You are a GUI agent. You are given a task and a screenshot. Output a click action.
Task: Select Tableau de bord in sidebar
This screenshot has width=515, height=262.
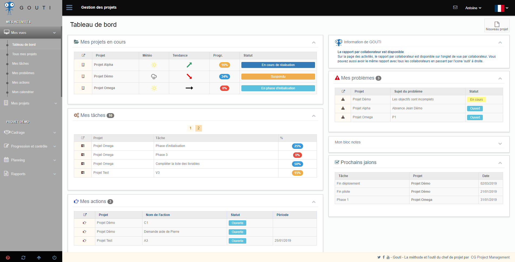24,45
